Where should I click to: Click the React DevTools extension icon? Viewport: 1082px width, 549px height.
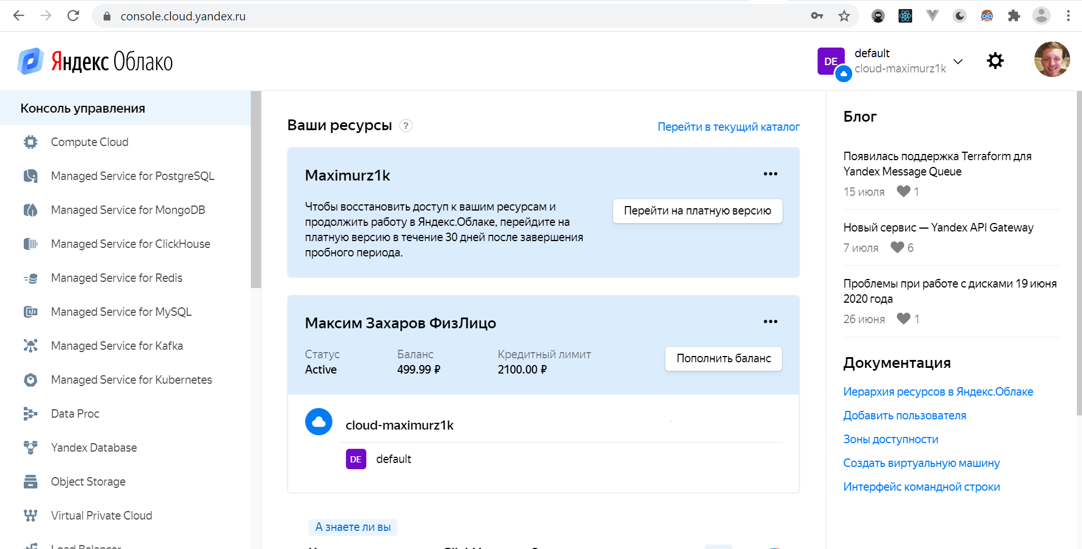(905, 16)
